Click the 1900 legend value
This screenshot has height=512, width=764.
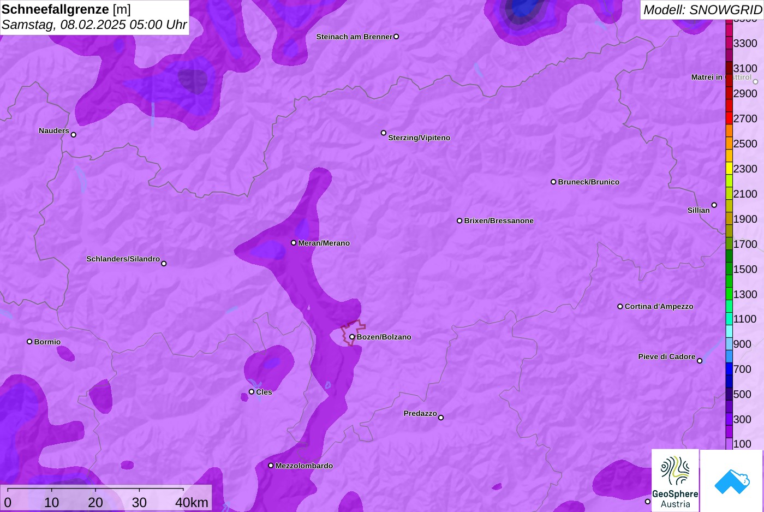point(745,219)
